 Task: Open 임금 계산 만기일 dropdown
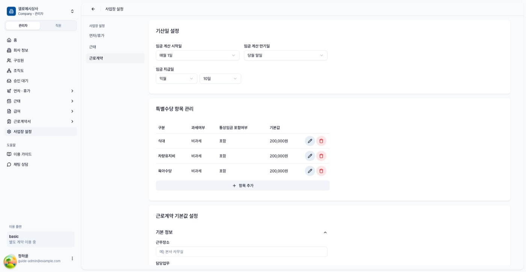[286, 55]
